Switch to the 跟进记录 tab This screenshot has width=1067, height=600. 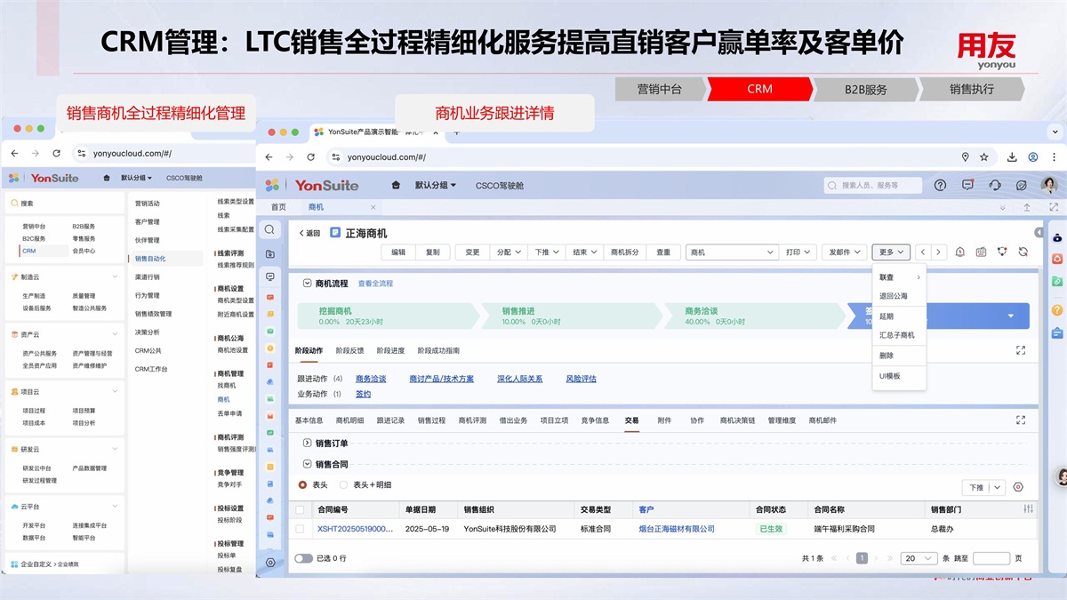tap(390, 420)
